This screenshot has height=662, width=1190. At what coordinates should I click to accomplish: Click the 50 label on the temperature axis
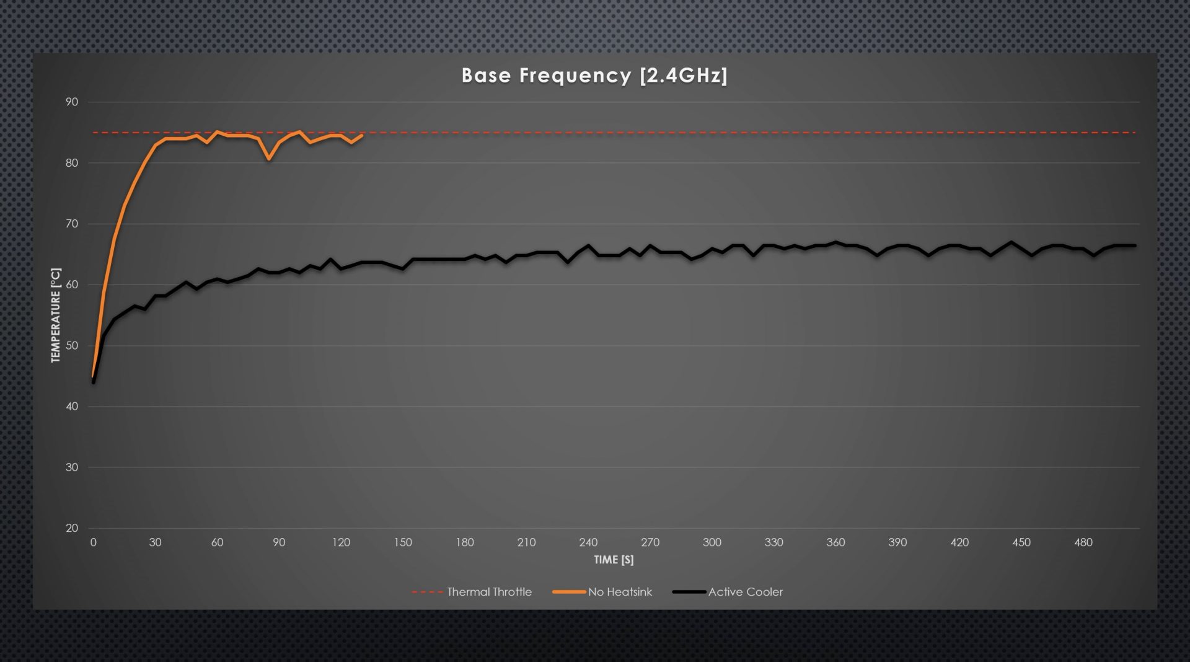pos(72,346)
